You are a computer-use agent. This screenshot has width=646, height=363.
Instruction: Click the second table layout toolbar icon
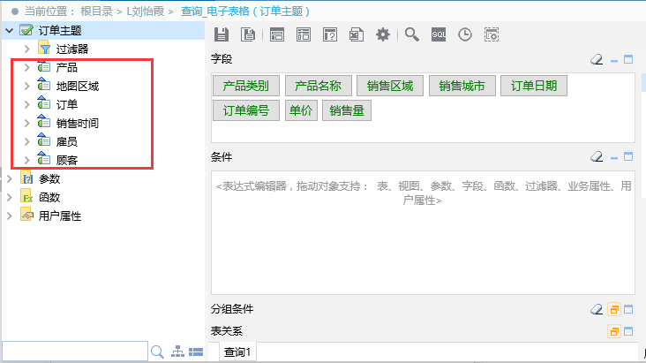pos(304,34)
